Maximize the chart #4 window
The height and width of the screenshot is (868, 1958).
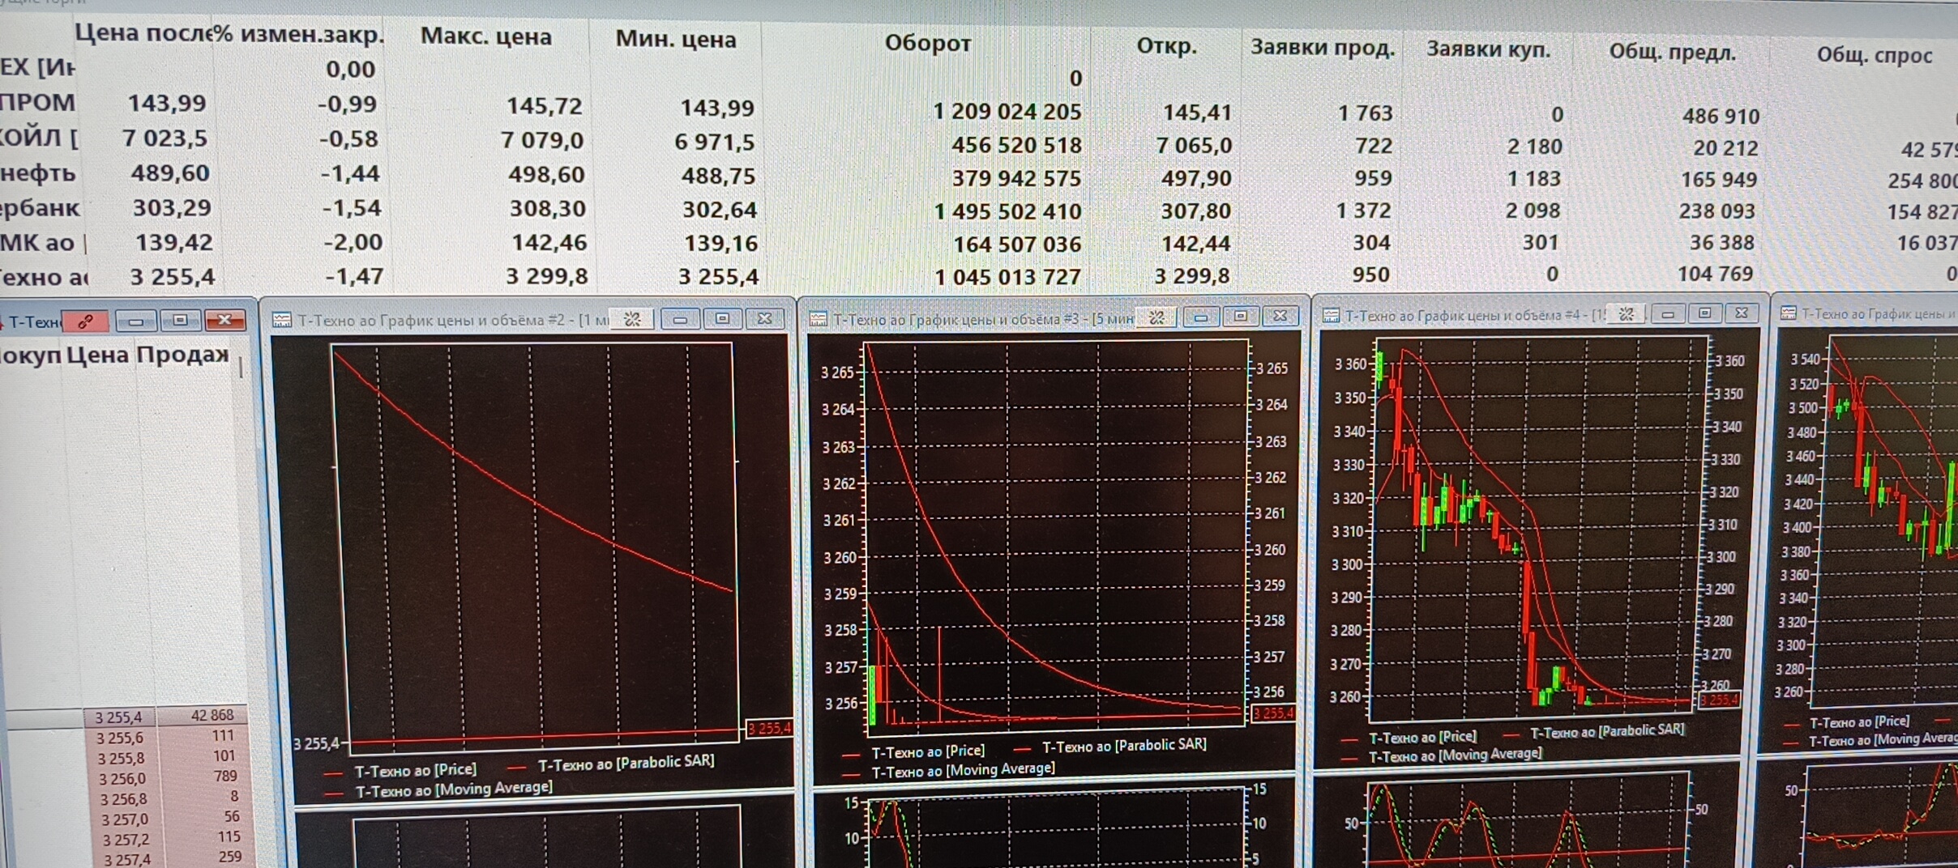(1704, 313)
